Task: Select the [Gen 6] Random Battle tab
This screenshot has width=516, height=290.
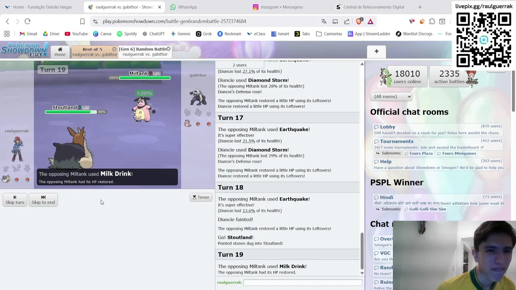Action: pos(145,52)
